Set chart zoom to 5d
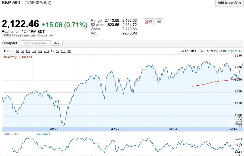Image resolution: width=244 pixels, height=156 pixels. (22, 51)
